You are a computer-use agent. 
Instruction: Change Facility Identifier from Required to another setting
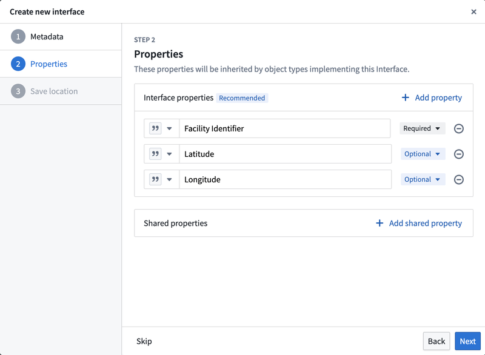(x=423, y=128)
